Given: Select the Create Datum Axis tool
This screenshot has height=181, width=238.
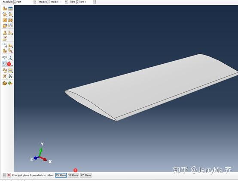Looking at the screenshot, I should [10, 58].
